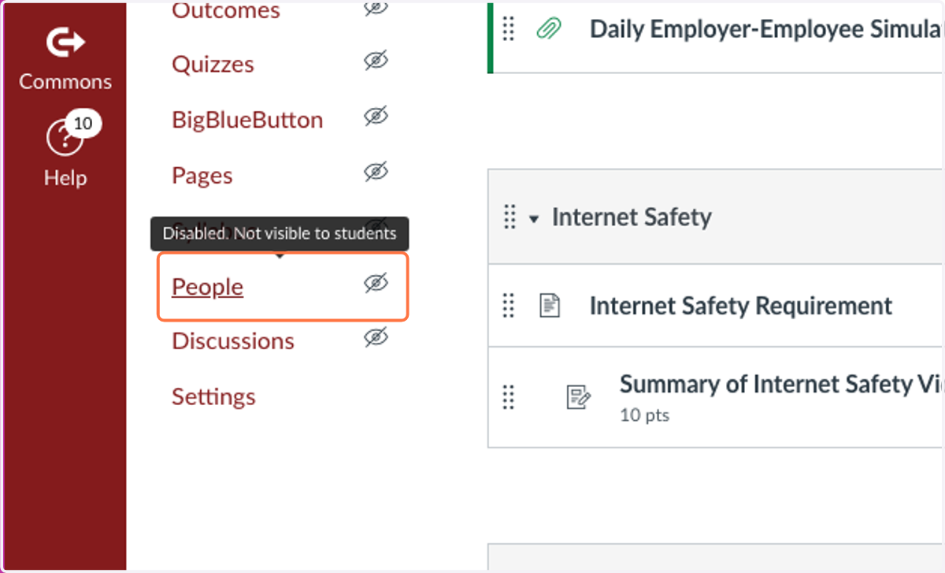
Task: Open Summary of Internet Safety assignment
Action: pos(781,385)
